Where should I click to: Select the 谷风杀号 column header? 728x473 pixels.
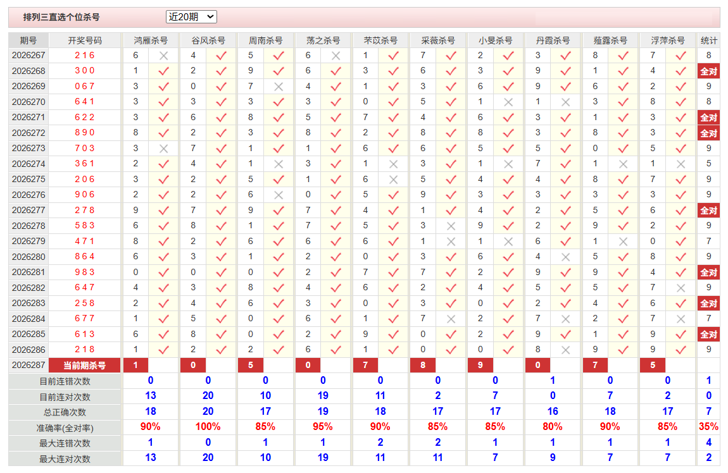point(208,40)
